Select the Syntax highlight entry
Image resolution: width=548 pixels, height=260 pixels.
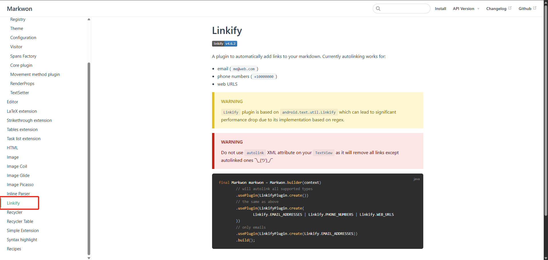pyautogui.click(x=22, y=239)
